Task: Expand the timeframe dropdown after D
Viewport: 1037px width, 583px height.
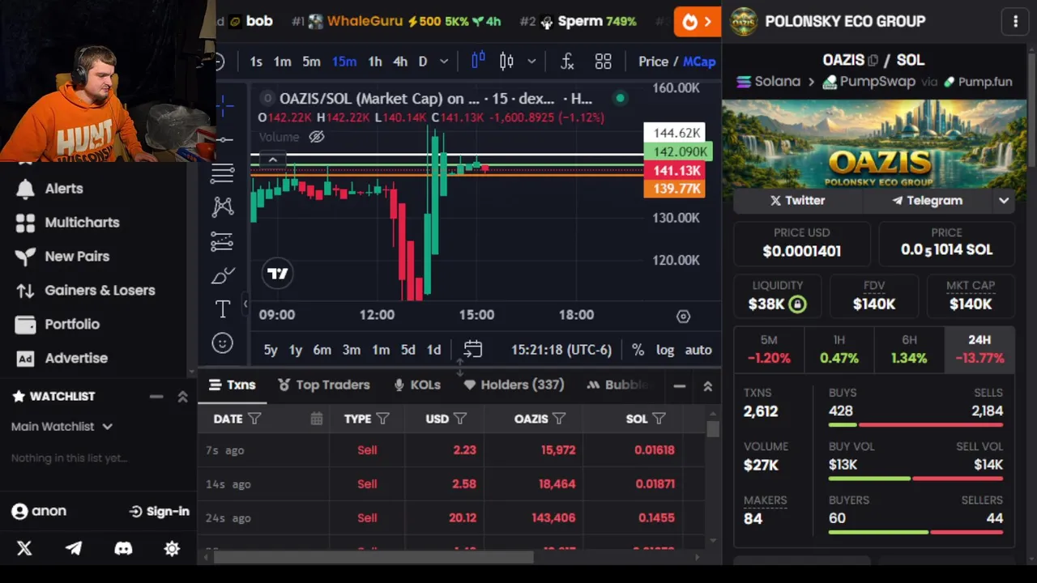Action: tap(444, 62)
